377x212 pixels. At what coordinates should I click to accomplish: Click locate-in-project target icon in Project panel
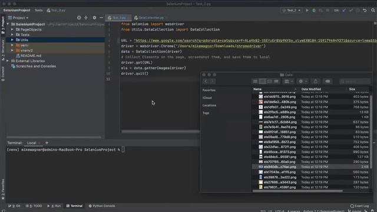click(79, 18)
